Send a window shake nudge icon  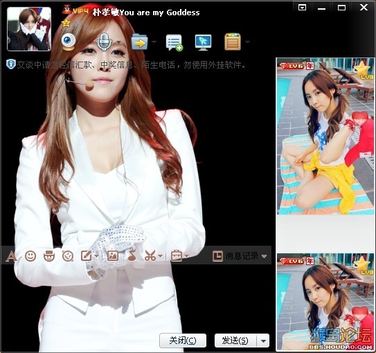click(68, 256)
